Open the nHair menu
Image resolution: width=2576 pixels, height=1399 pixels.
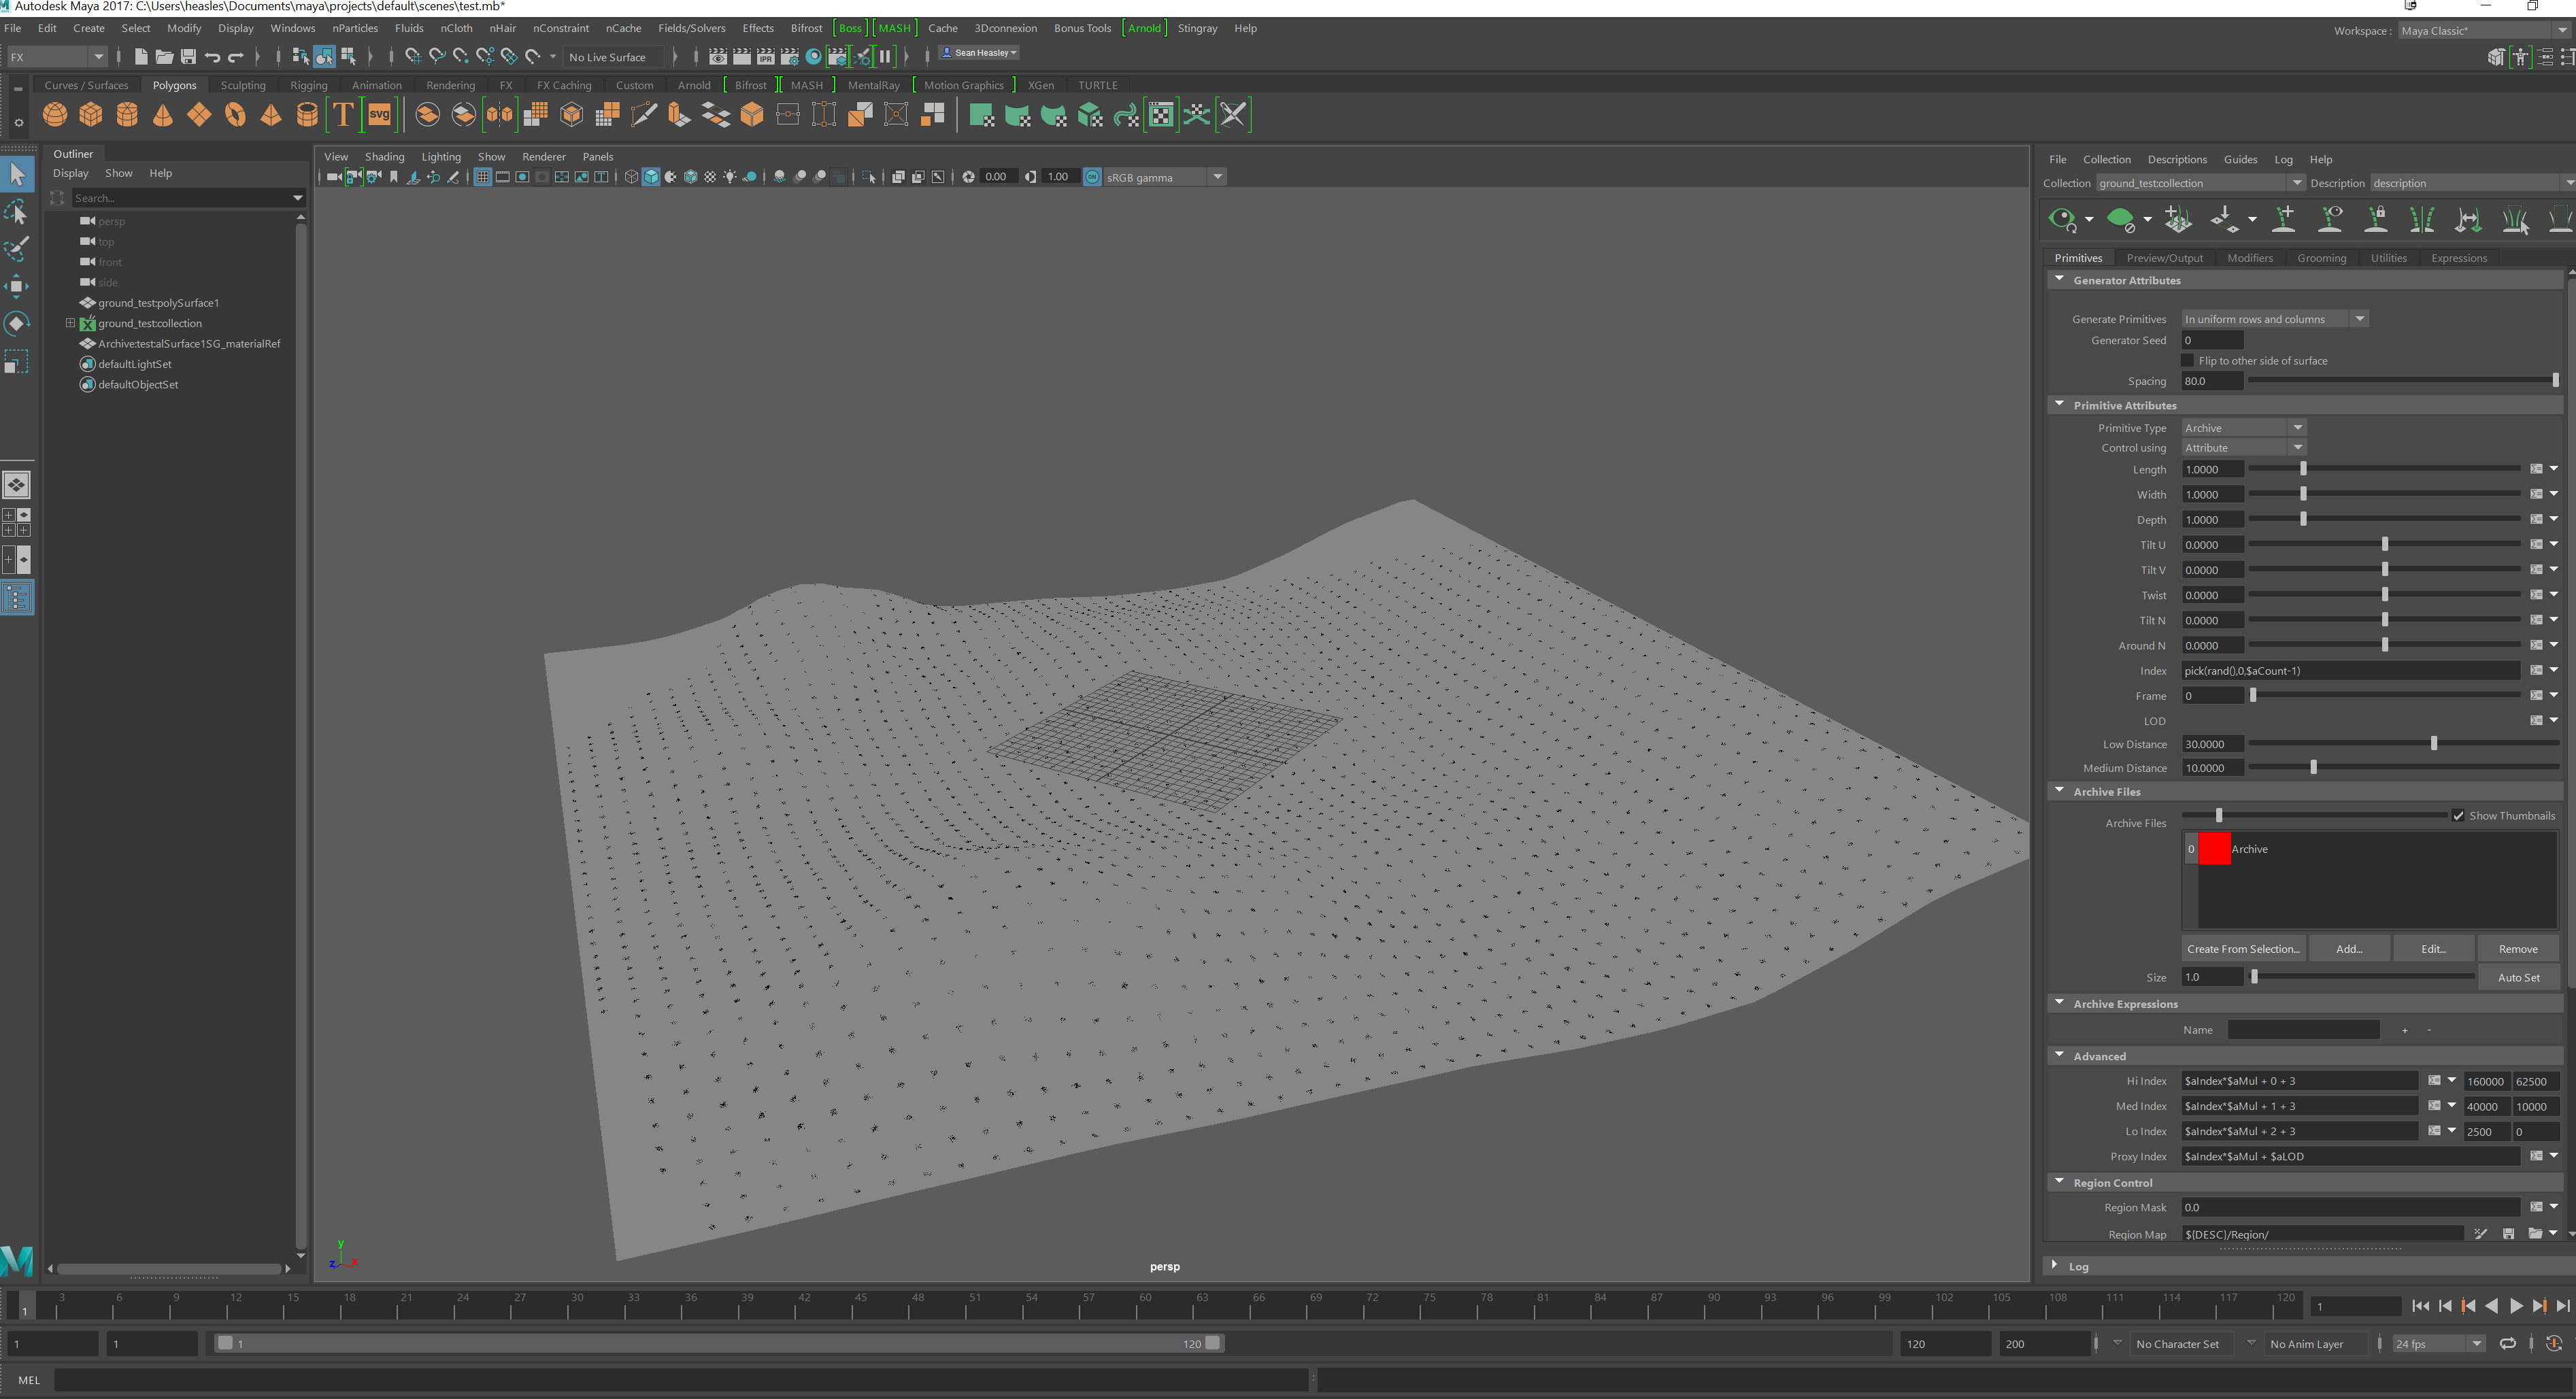click(502, 28)
